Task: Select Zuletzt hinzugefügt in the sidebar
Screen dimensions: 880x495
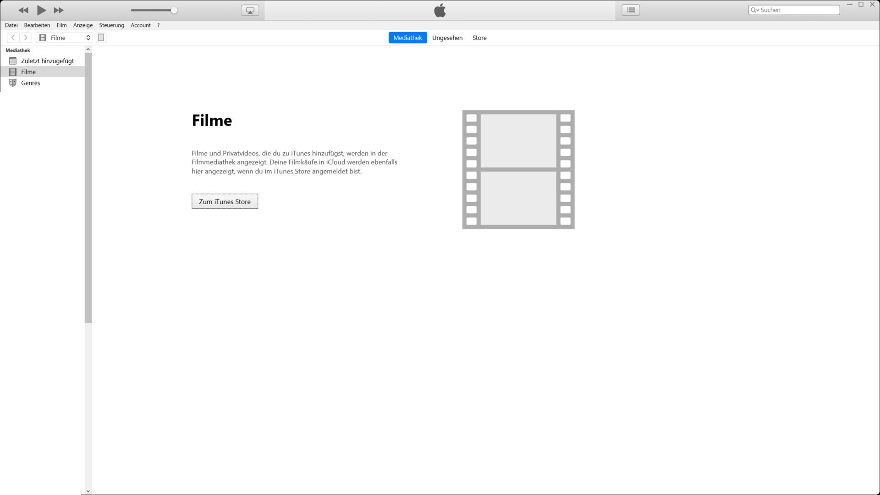Action: pos(43,61)
